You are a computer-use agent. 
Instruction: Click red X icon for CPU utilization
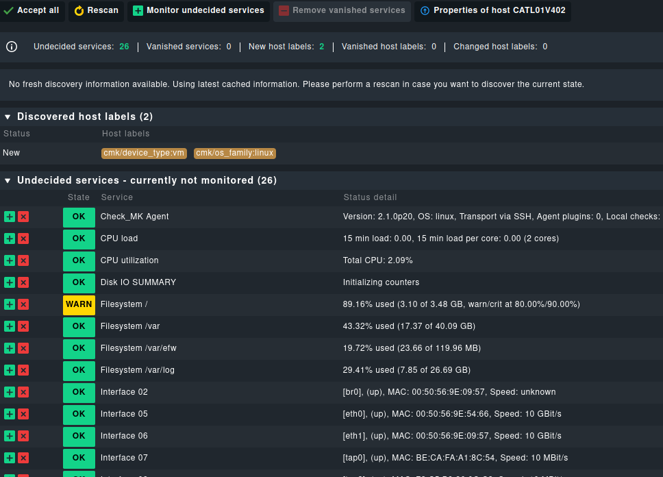coord(23,260)
